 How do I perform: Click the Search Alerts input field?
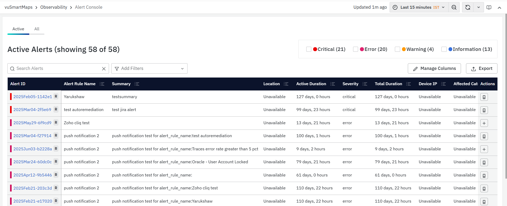(x=56, y=69)
